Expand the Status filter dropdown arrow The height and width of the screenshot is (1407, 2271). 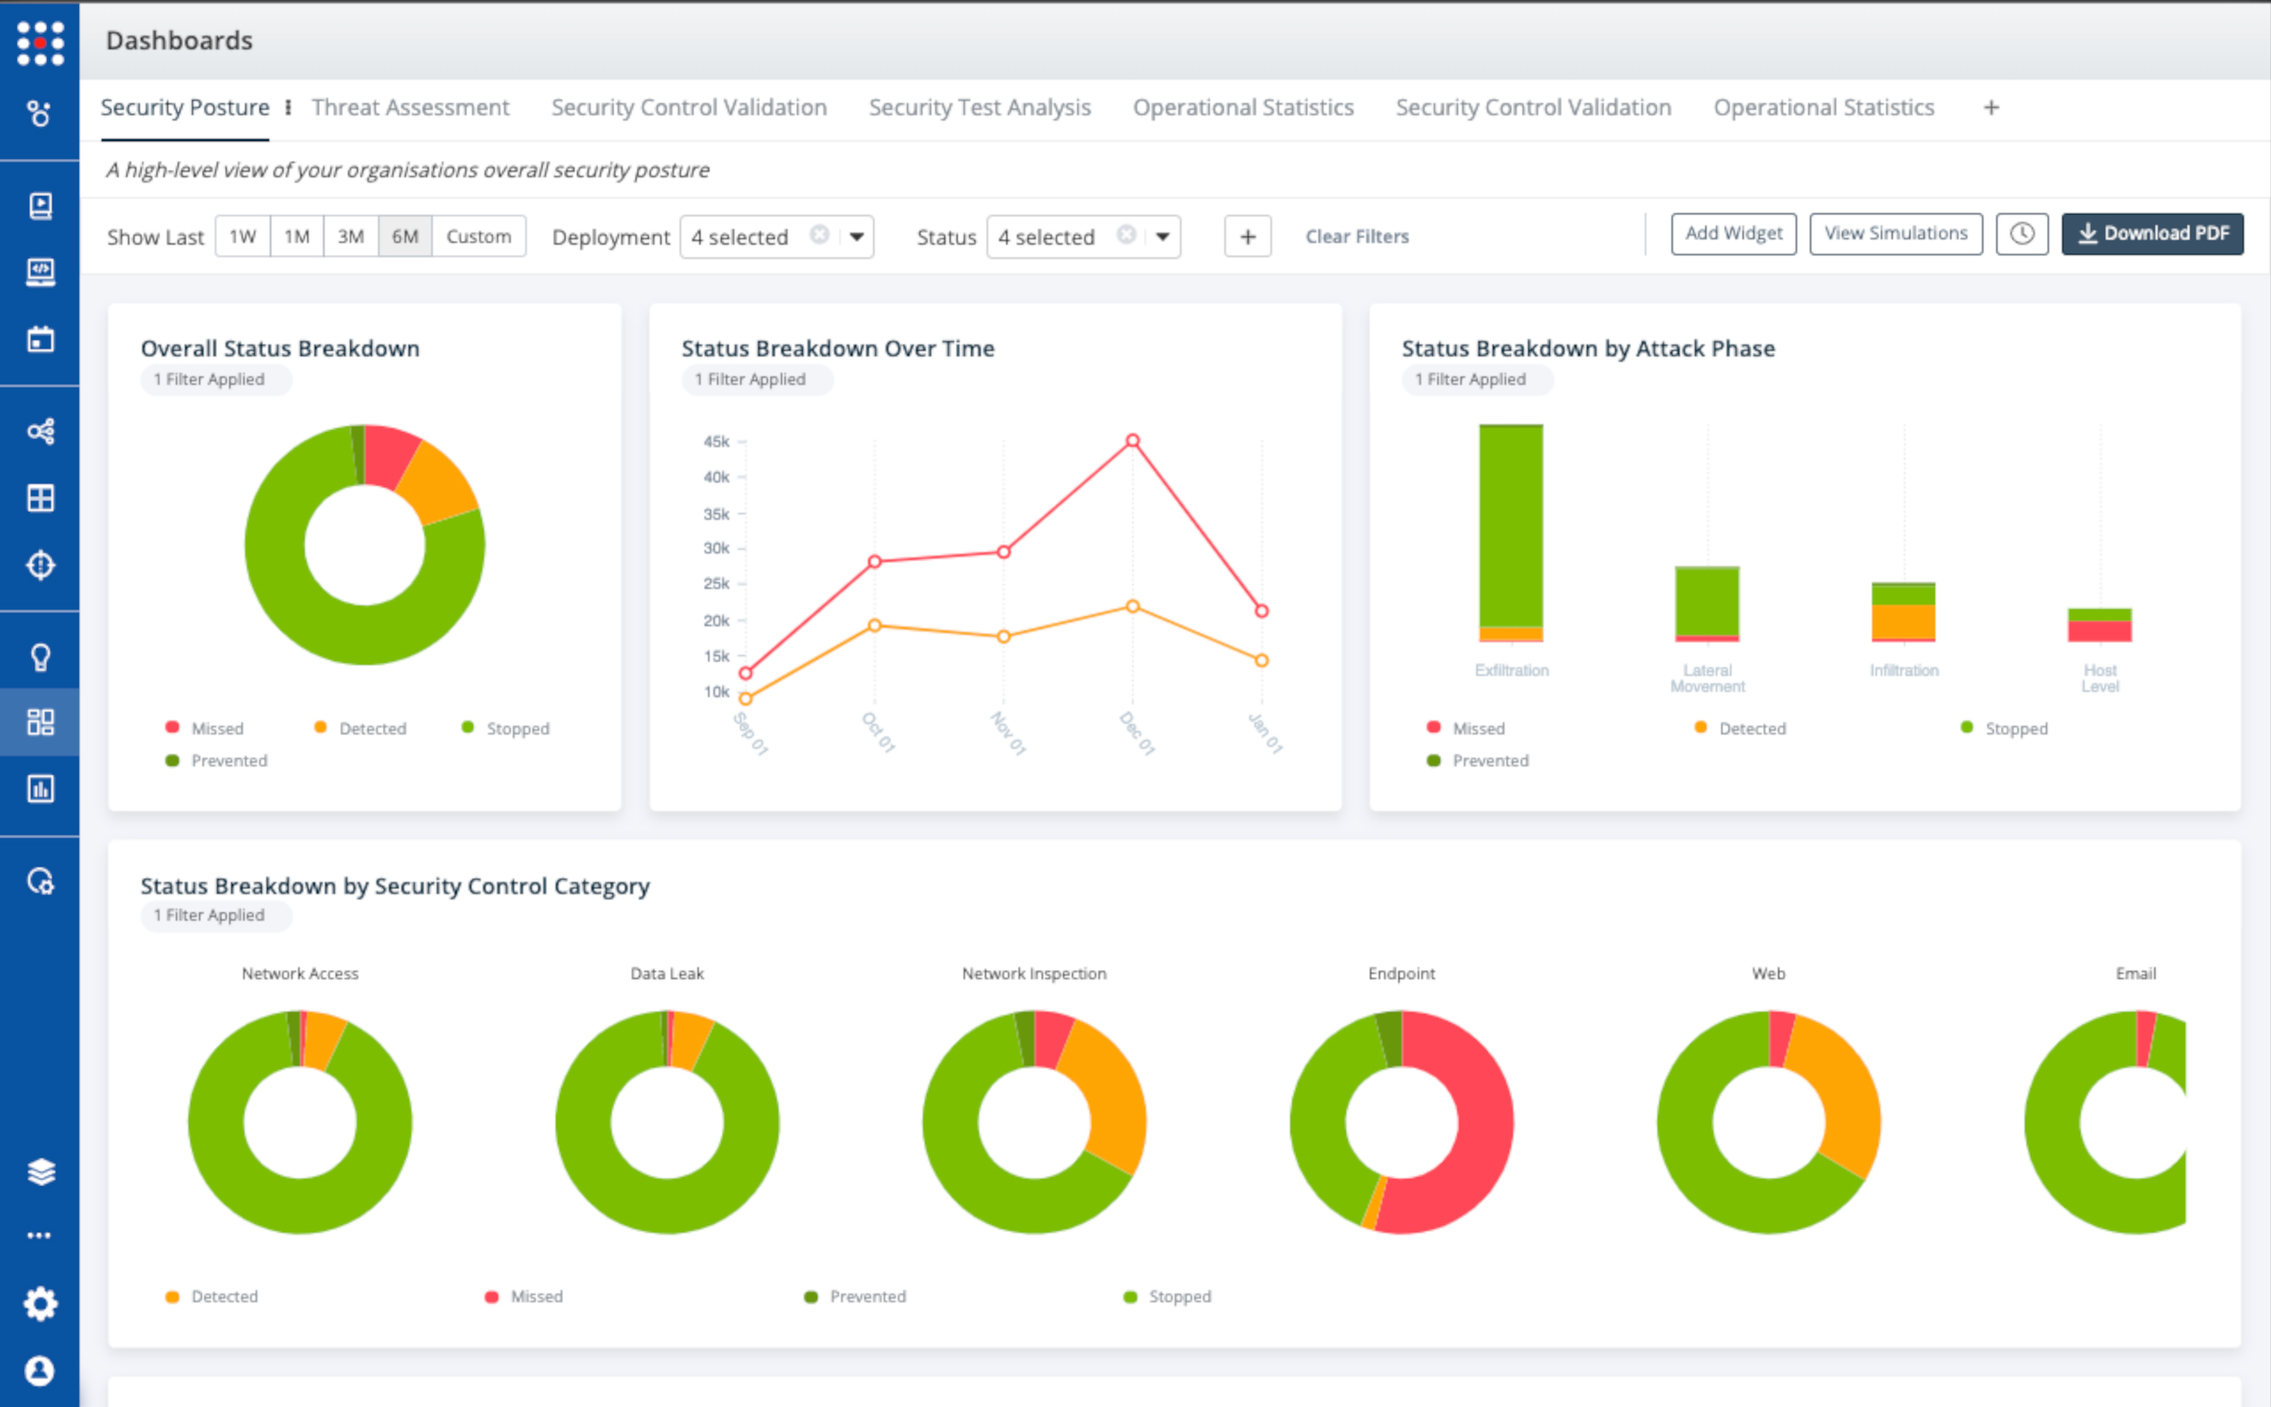pos(1163,236)
